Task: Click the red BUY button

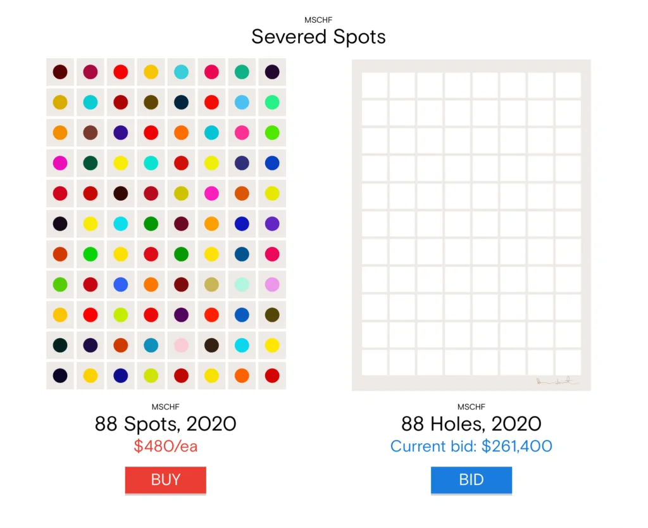Action: tap(165, 480)
